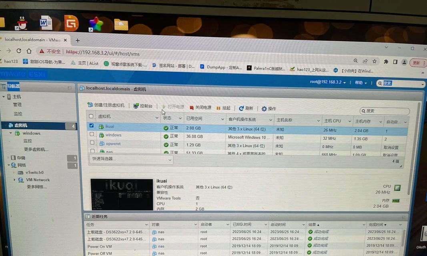Open browser extensions puzzle icon
427x256 pixels.
(386, 62)
